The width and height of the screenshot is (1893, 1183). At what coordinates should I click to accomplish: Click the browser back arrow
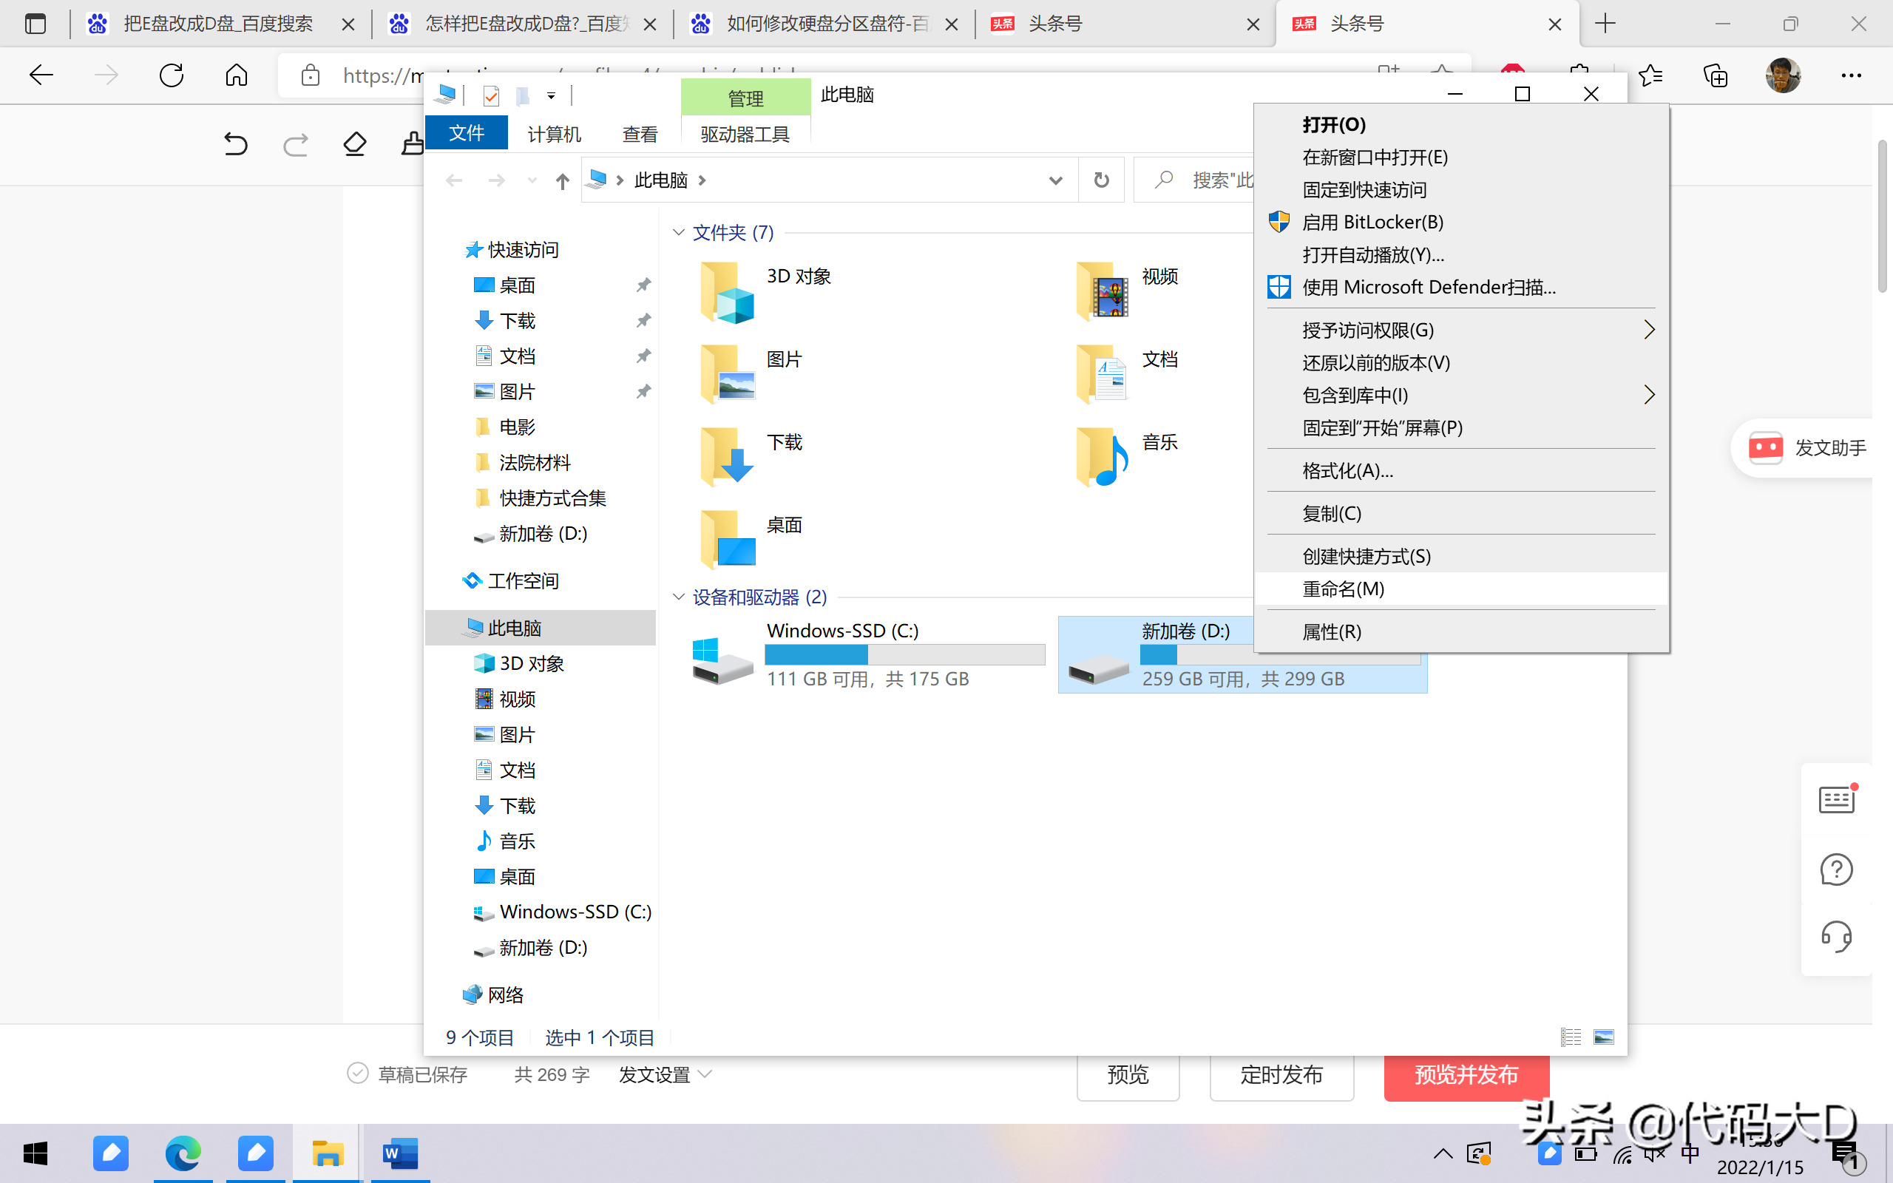[x=41, y=75]
